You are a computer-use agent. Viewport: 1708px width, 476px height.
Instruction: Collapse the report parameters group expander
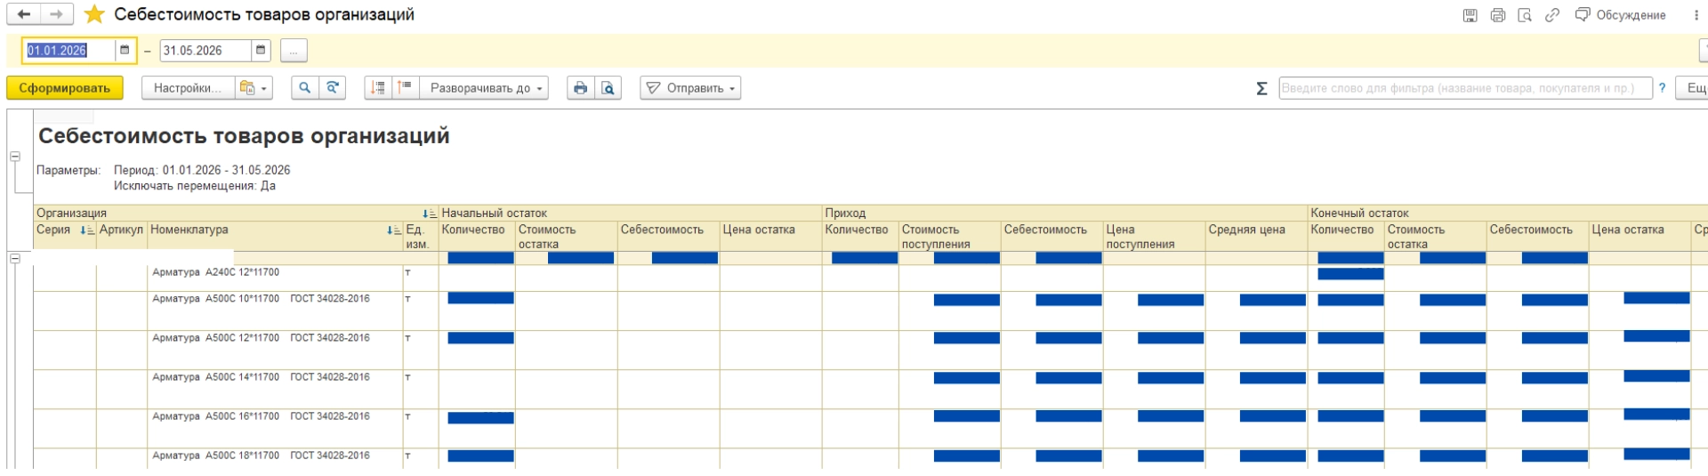click(15, 156)
